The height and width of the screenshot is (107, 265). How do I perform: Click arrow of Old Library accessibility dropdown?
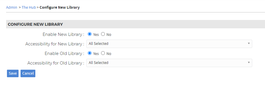pyautogui.click(x=249, y=63)
